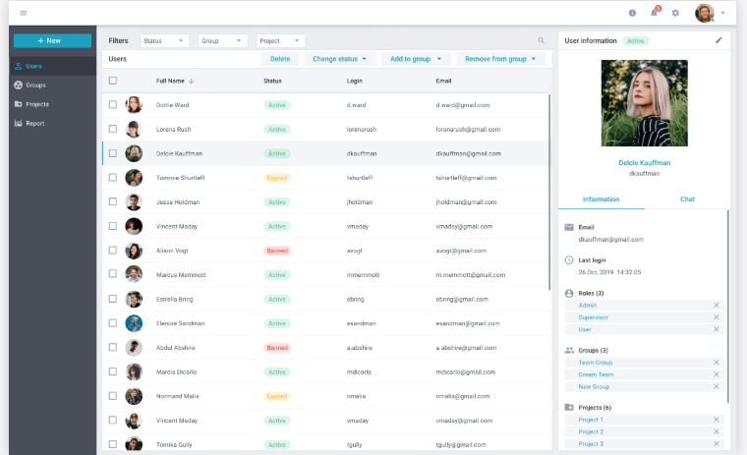Open the Change status dropdown
The height and width of the screenshot is (455, 747).
340,59
